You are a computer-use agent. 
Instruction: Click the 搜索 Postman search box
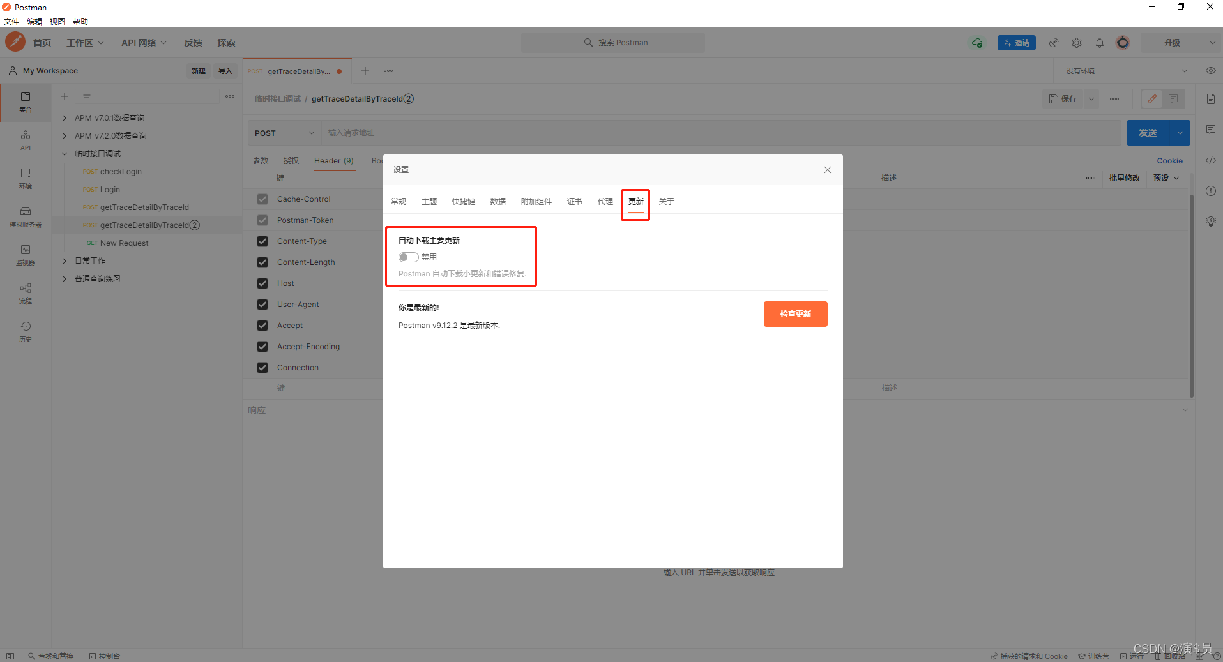613,43
